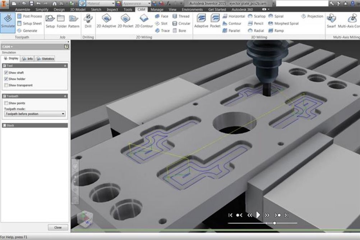Viewport: 360px width, 240px height.
Task: Open the Manage ribbon tab
Action: 157,9
